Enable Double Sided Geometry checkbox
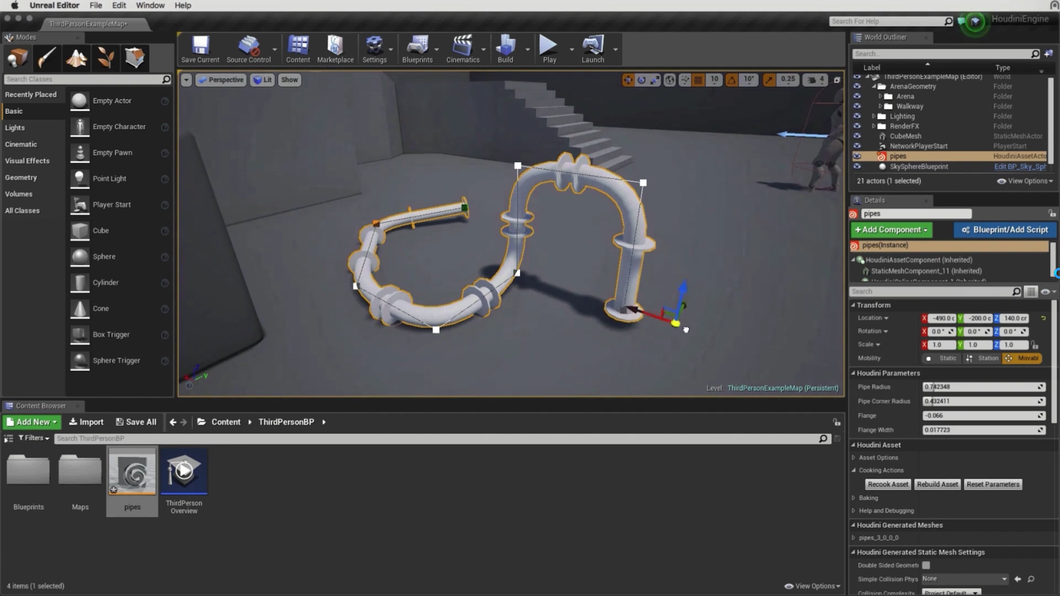The image size is (1060, 596). tap(926, 566)
